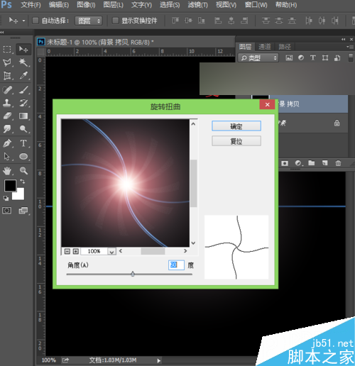Select the Horizontal Type tool

pos(23,143)
